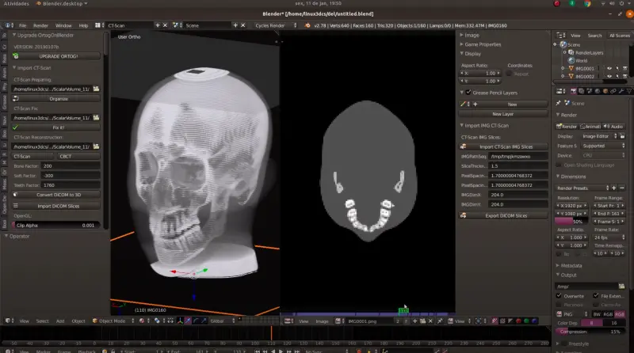Click the New Layer button
The image size is (634, 353).
tap(503, 114)
